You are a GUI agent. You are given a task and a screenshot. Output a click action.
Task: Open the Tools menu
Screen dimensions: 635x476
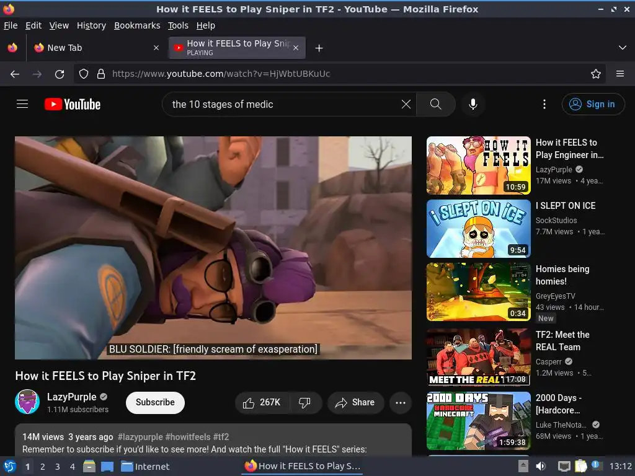[x=178, y=25]
